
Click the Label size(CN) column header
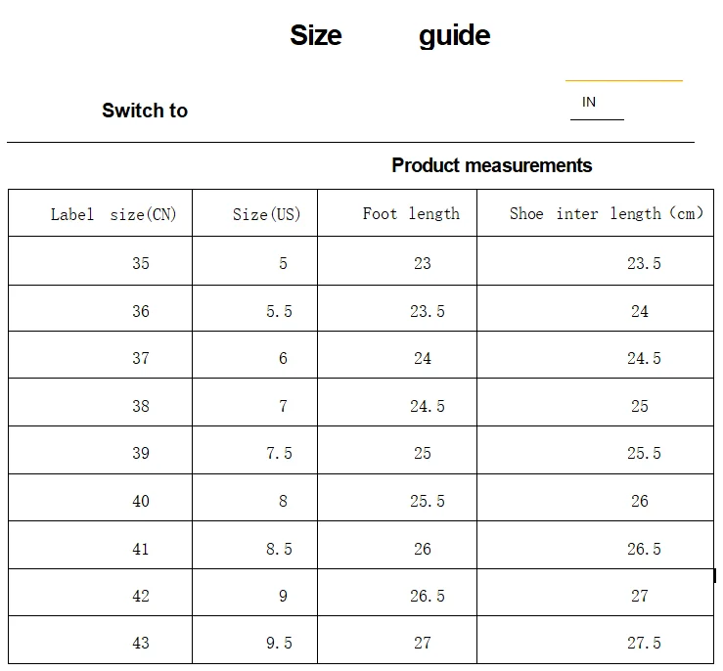pos(100,213)
